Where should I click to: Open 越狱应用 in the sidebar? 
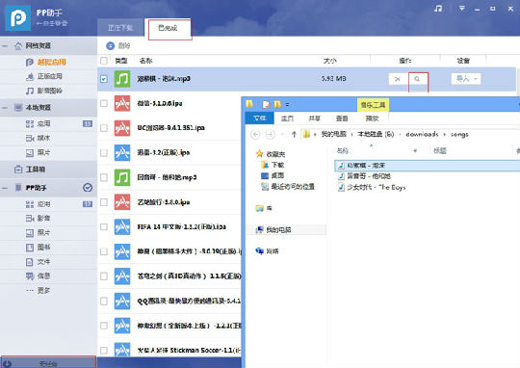point(51,62)
